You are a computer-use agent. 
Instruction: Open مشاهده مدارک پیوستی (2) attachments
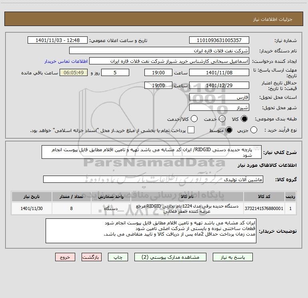(170, 257)
